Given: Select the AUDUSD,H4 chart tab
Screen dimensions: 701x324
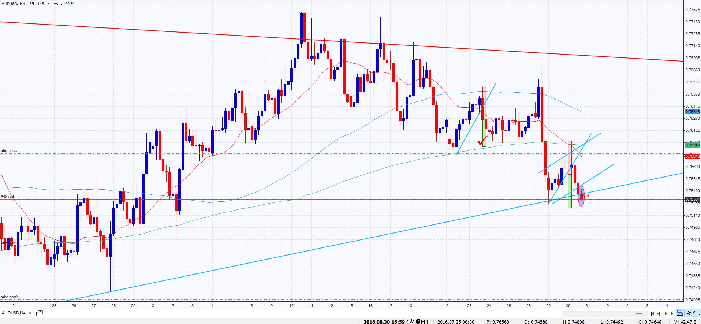Looking at the screenshot, I should [x=14, y=313].
